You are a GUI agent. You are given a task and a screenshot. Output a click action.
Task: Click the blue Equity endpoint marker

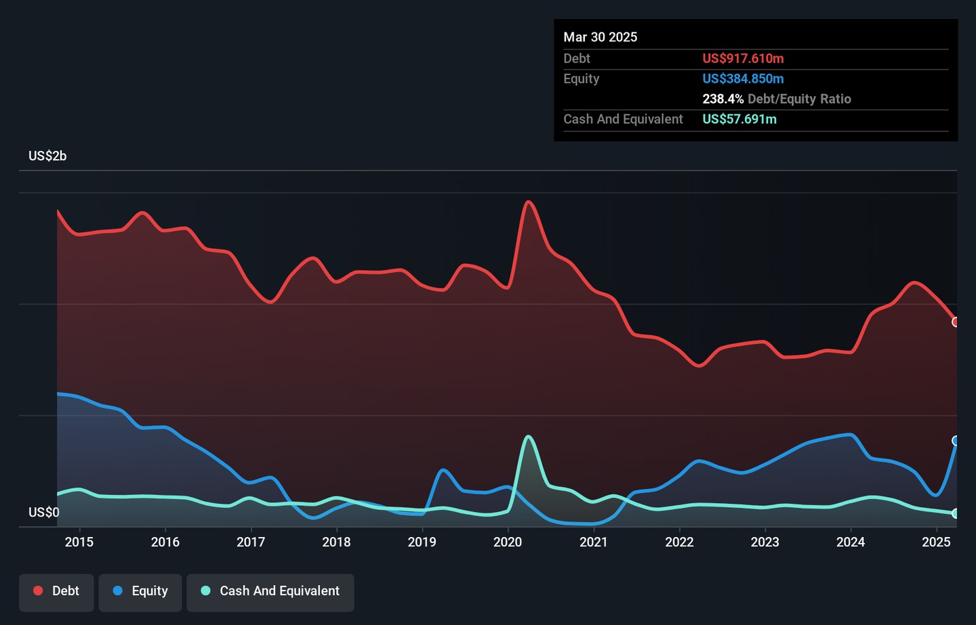955,441
